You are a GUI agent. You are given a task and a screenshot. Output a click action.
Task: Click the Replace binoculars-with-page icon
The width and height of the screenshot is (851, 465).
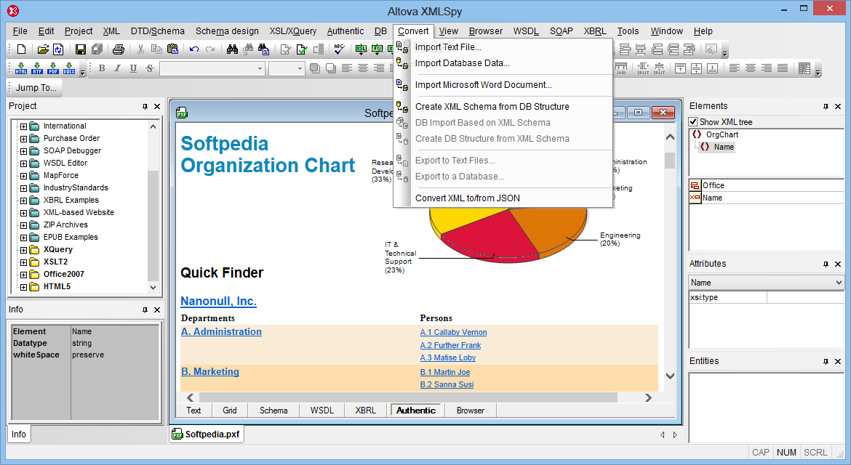point(264,49)
